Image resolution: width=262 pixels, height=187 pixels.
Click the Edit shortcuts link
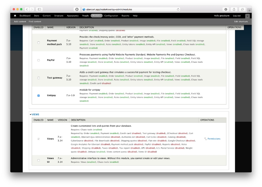pos(241,21)
